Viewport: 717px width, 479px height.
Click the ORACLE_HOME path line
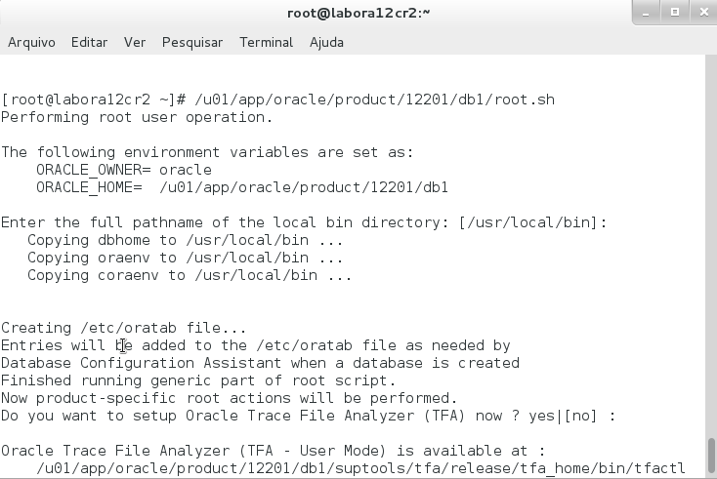tap(241, 187)
